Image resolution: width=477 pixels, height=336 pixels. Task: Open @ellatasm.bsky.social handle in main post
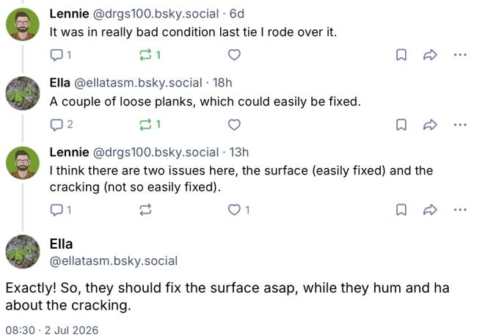tap(114, 261)
